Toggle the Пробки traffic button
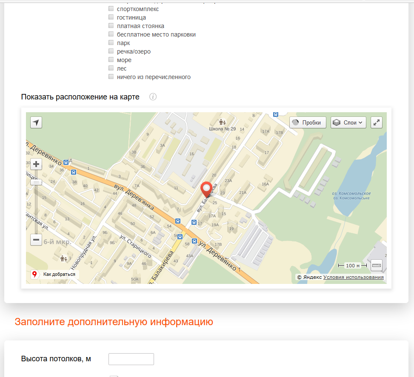This screenshot has height=377, width=414. pos(308,122)
